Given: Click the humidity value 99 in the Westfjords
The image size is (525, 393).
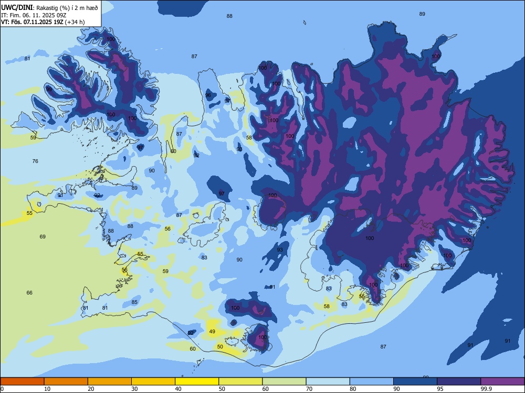Looking at the screenshot, I should 49,89.
